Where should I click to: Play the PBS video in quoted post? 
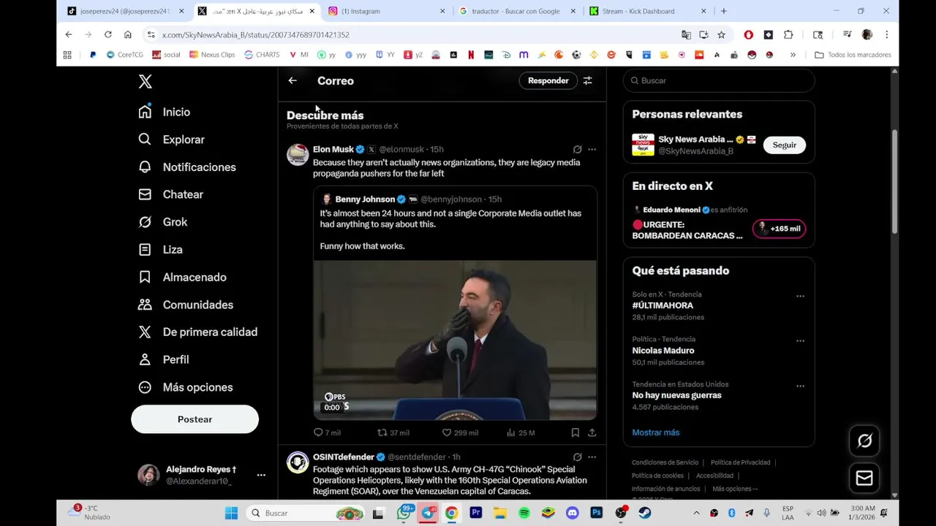(x=455, y=340)
